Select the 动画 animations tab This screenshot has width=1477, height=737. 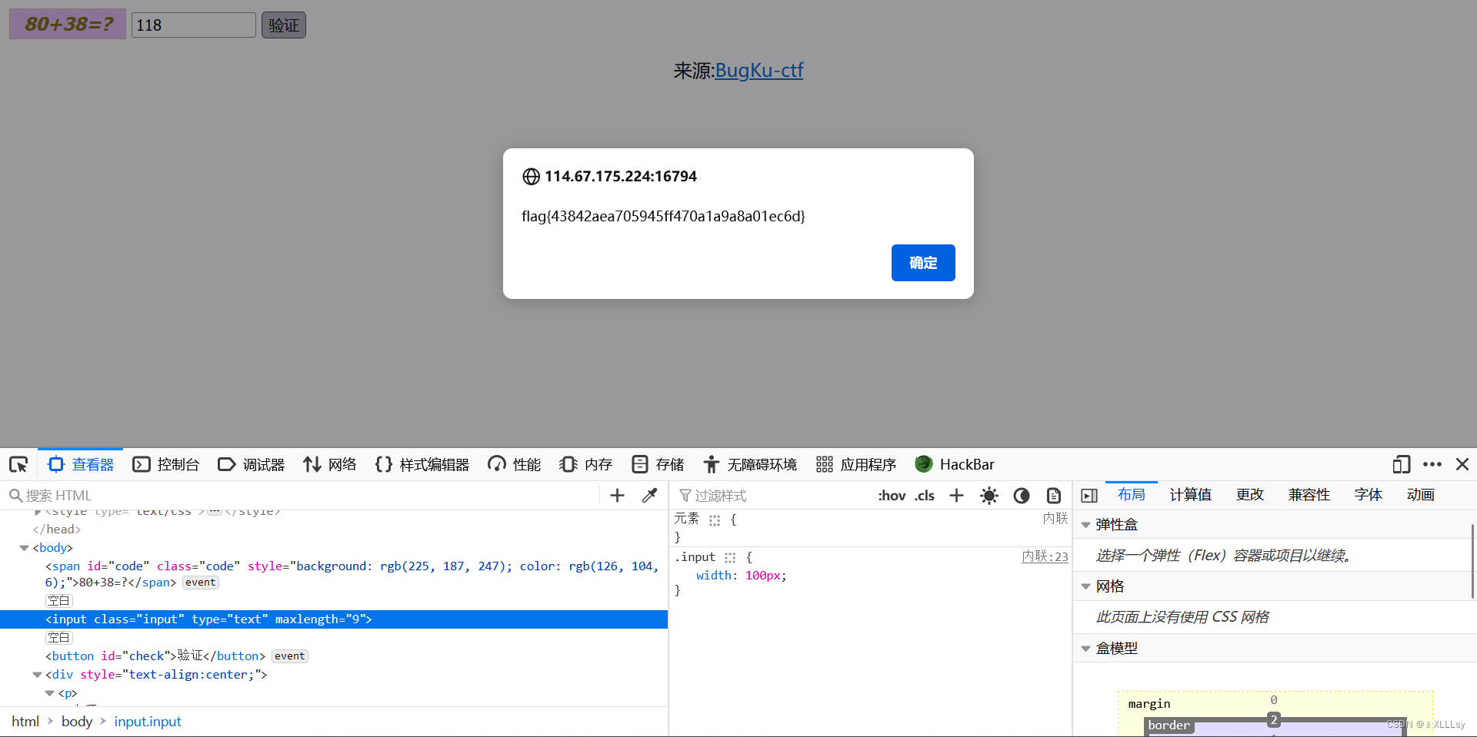click(1420, 494)
